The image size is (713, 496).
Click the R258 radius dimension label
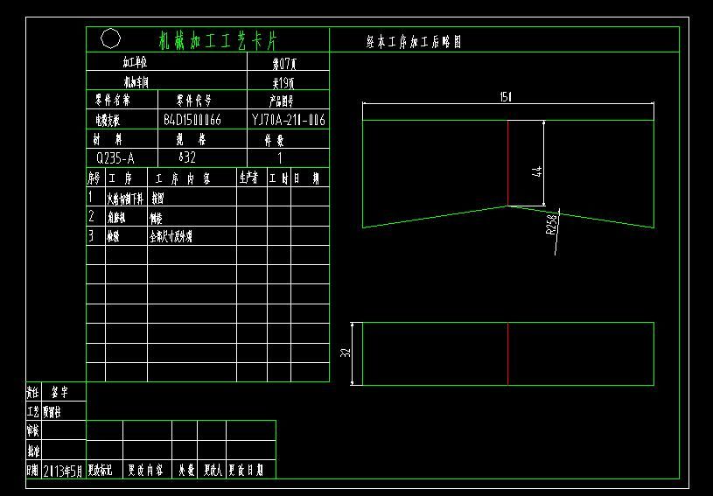pyautogui.click(x=550, y=227)
